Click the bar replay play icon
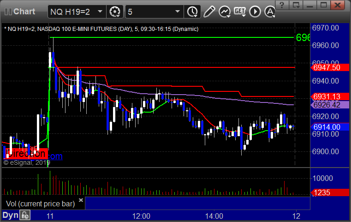Image resolution: width=351 pixels, height=222 pixels. click(255, 12)
